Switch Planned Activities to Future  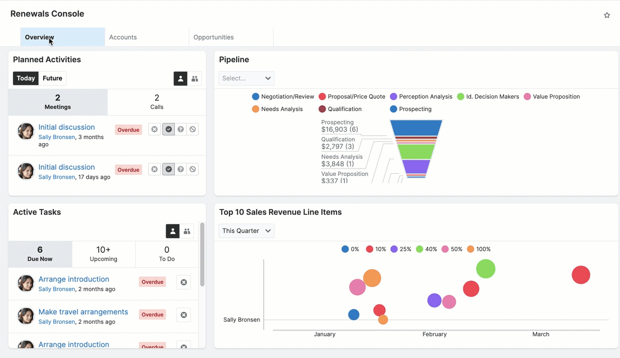tap(52, 78)
